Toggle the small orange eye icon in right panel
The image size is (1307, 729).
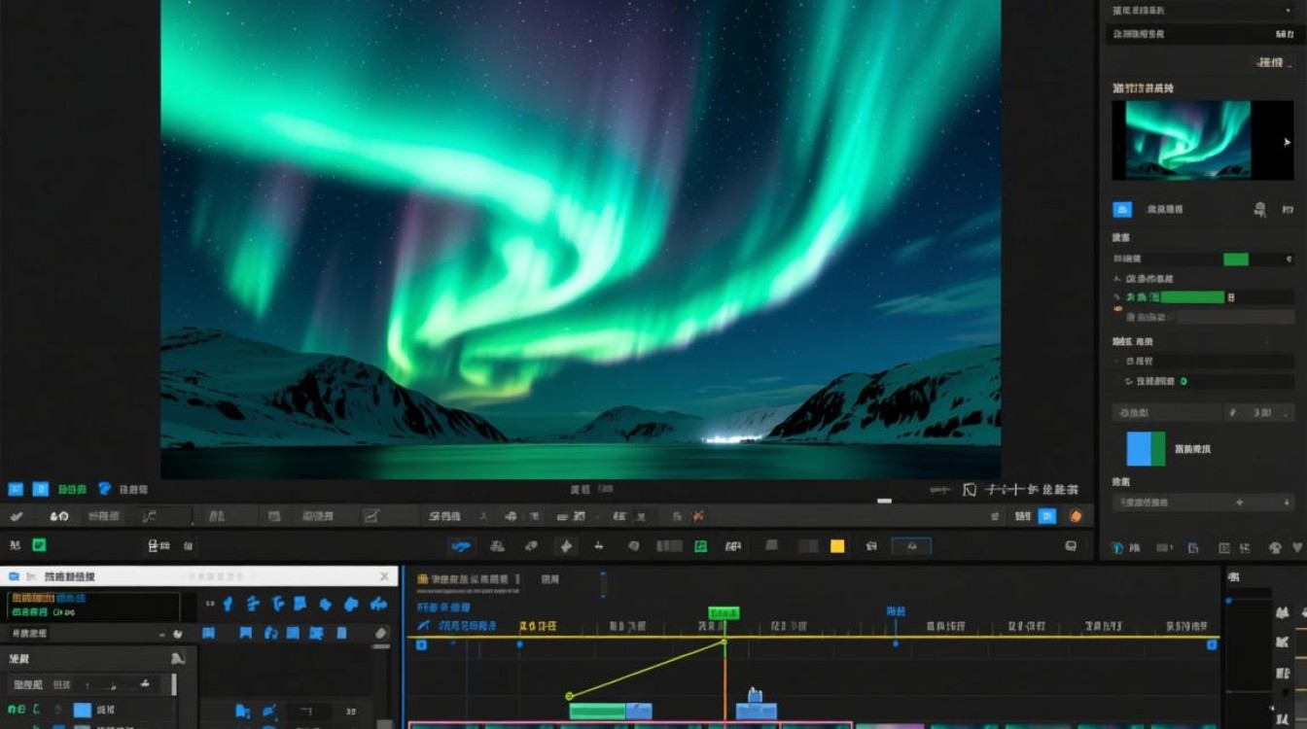click(x=1118, y=309)
